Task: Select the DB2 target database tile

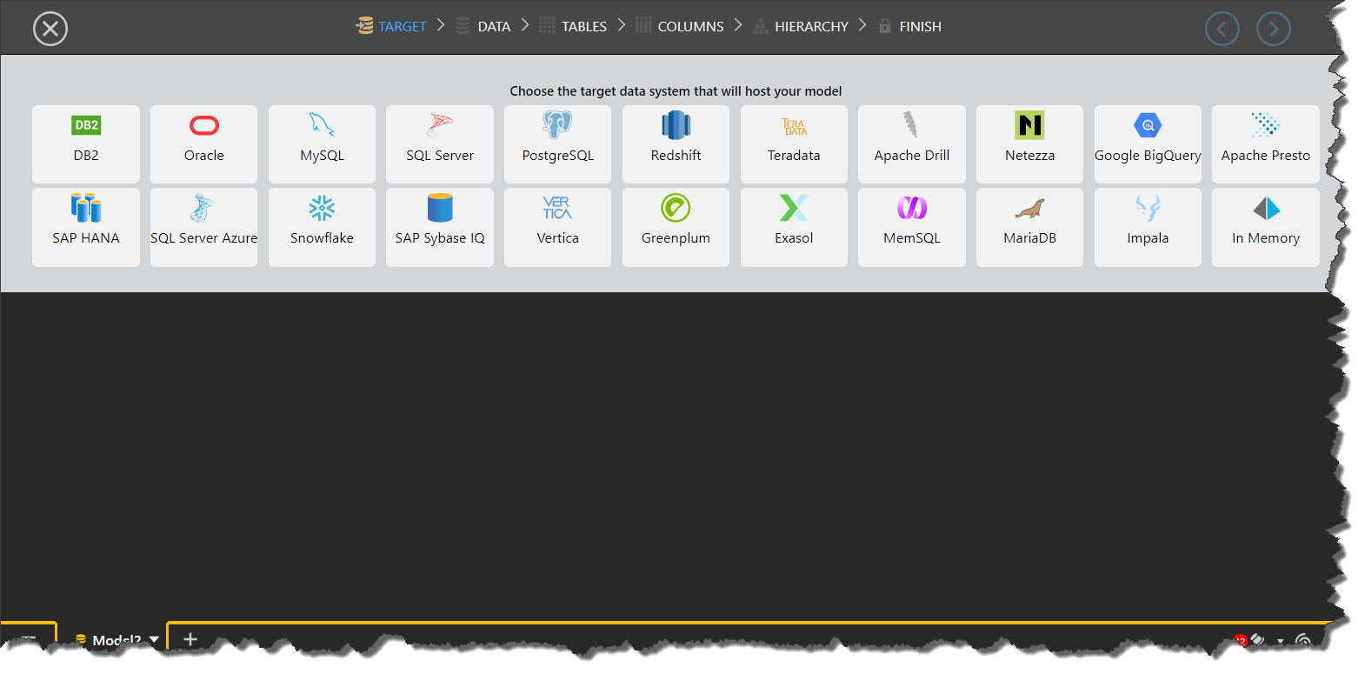Action: coord(86,143)
